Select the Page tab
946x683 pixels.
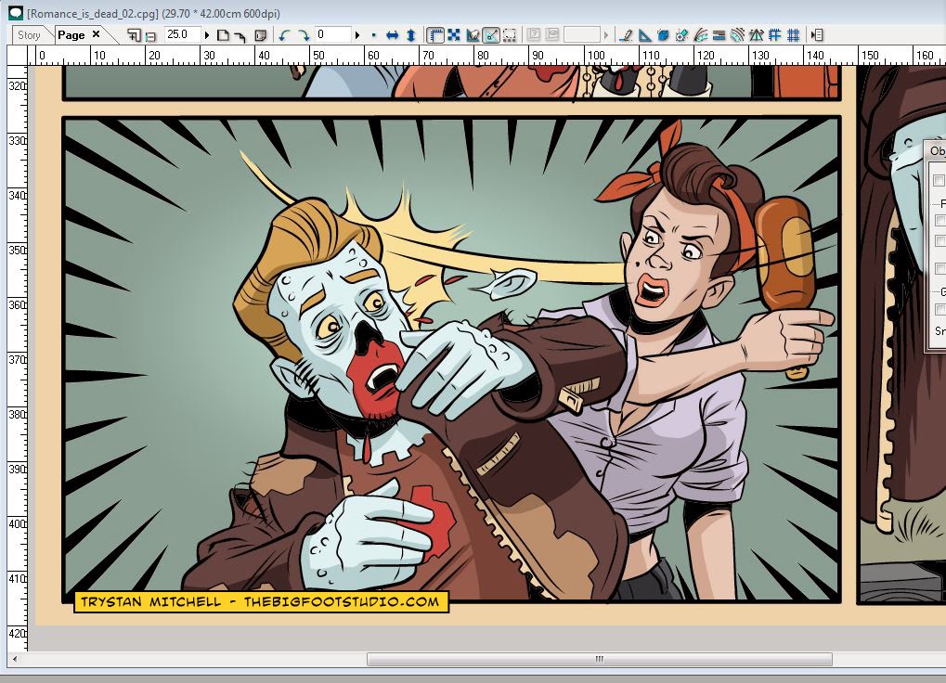tap(71, 35)
